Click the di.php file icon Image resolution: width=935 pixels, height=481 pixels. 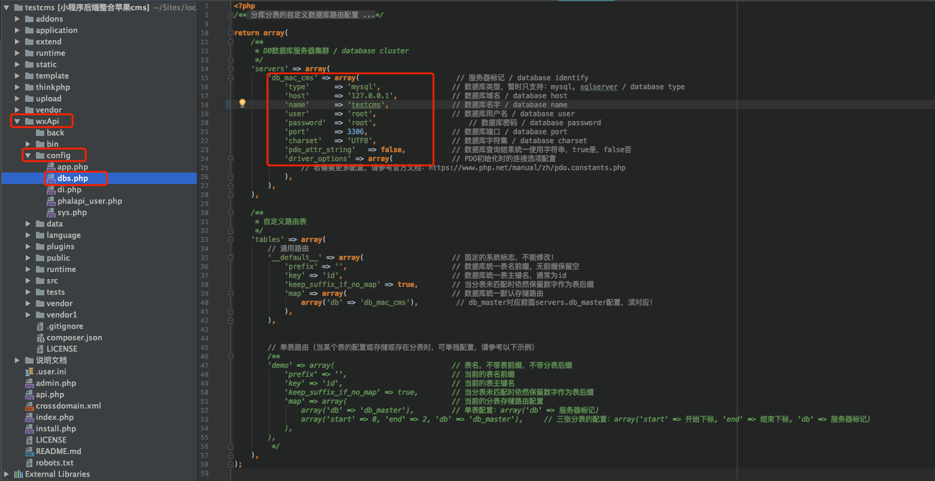51,190
